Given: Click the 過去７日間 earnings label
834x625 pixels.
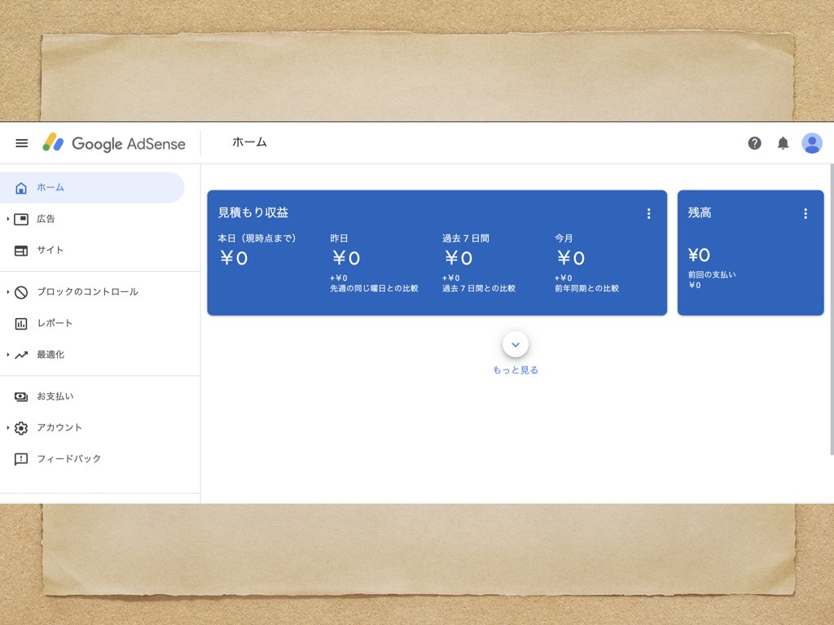Looking at the screenshot, I should pyautogui.click(x=465, y=238).
